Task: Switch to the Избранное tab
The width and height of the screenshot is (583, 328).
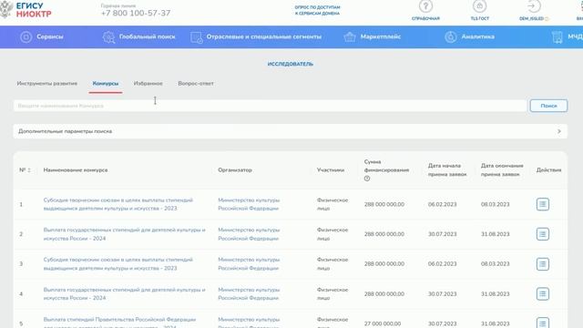Action: coord(148,83)
